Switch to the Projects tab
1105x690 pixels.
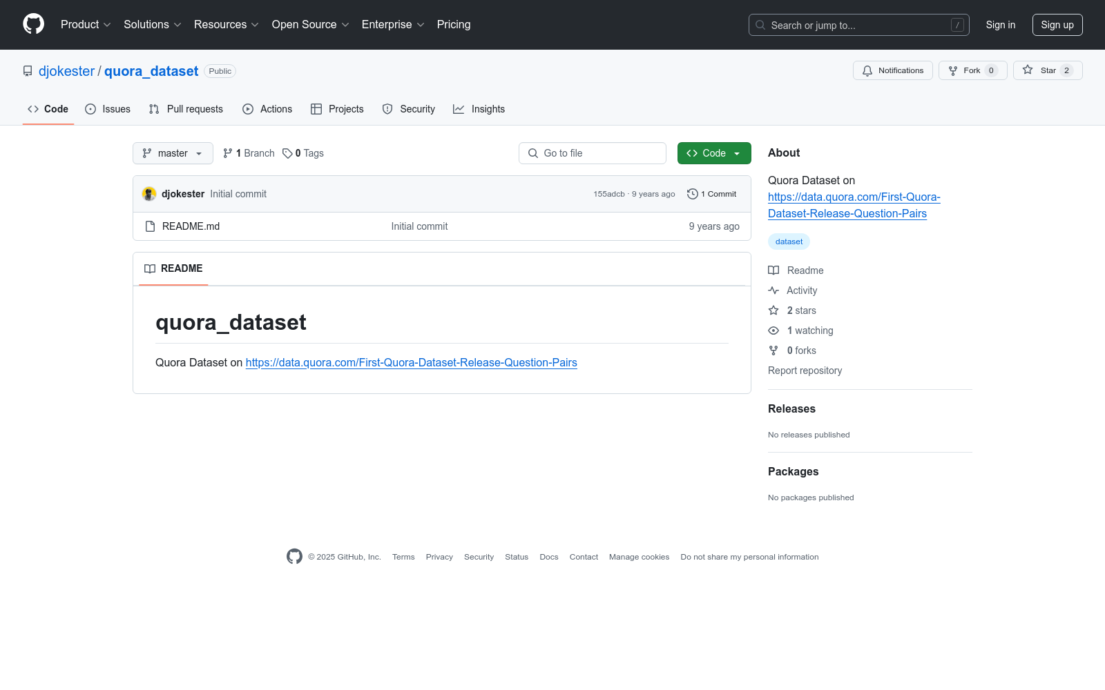tap(337, 109)
